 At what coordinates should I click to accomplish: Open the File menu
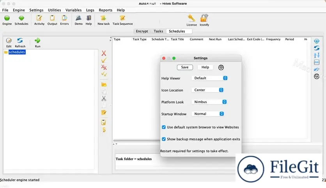pyautogui.click(x=5, y=10)
